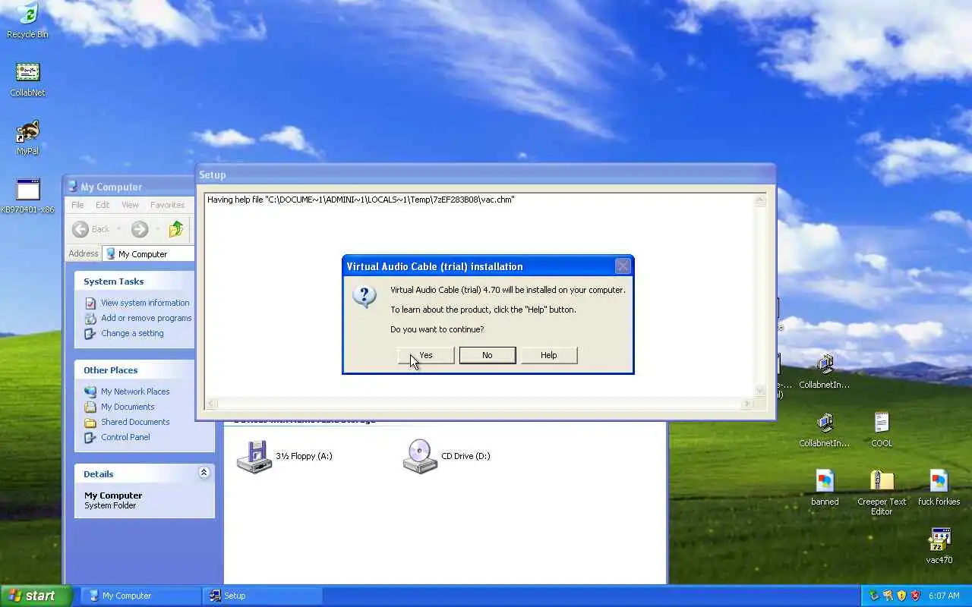Image resolution: width=972 pixels, height=607 pixels.
Task: Click Setup log scroll up arrow
Action: tap(760, 201)
